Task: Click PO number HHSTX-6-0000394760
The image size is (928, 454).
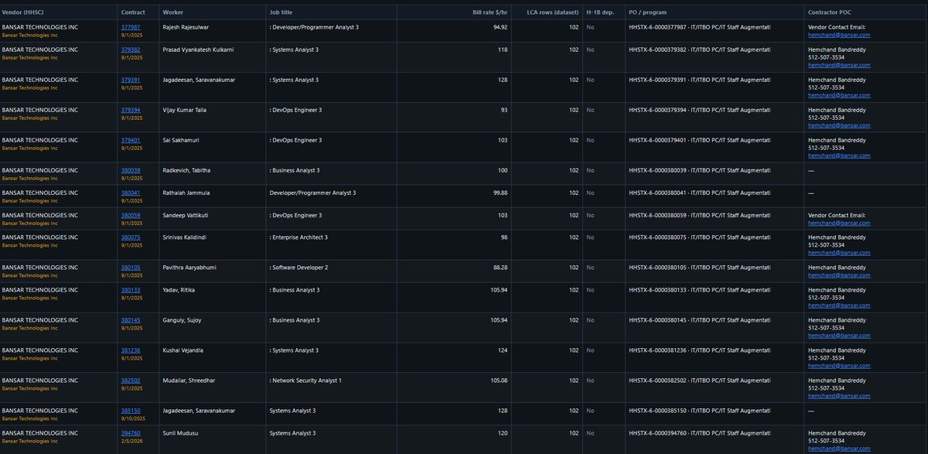Action: pyautogui.click(x=657, y=433)
